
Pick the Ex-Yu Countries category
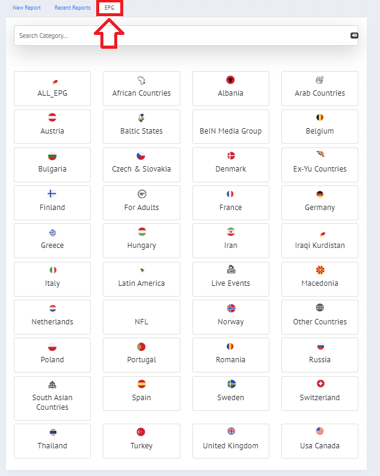[x=320, y=164]
